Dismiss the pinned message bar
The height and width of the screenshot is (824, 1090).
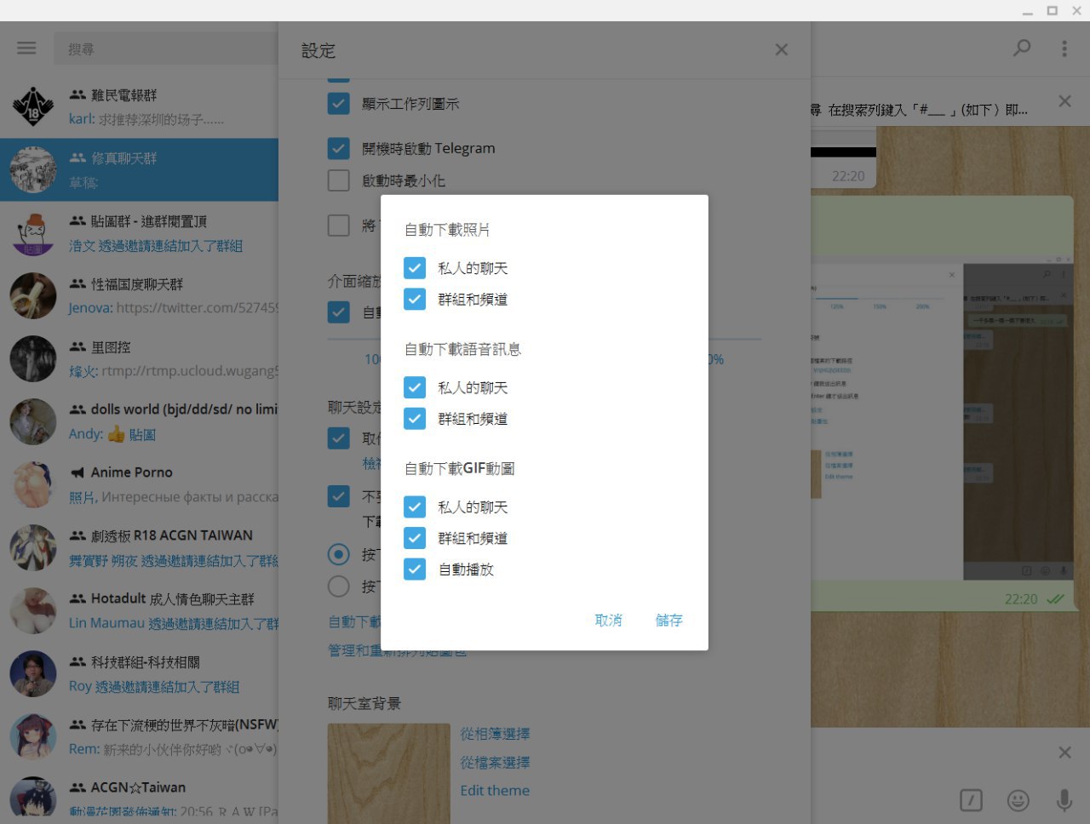click(1064, 101)
